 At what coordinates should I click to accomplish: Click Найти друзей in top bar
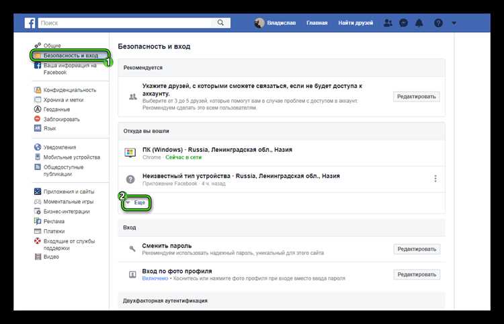click(357, 23)
